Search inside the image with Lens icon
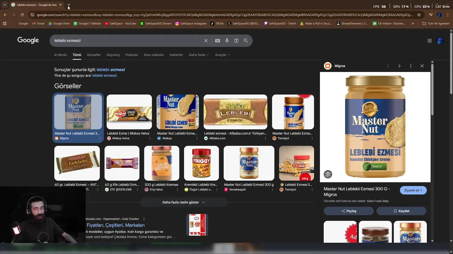This screenshot has width=453, height=254. [x=328, y=174]
